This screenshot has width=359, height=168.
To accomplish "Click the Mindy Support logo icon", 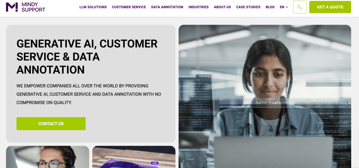I will click(x=12, y=7).
